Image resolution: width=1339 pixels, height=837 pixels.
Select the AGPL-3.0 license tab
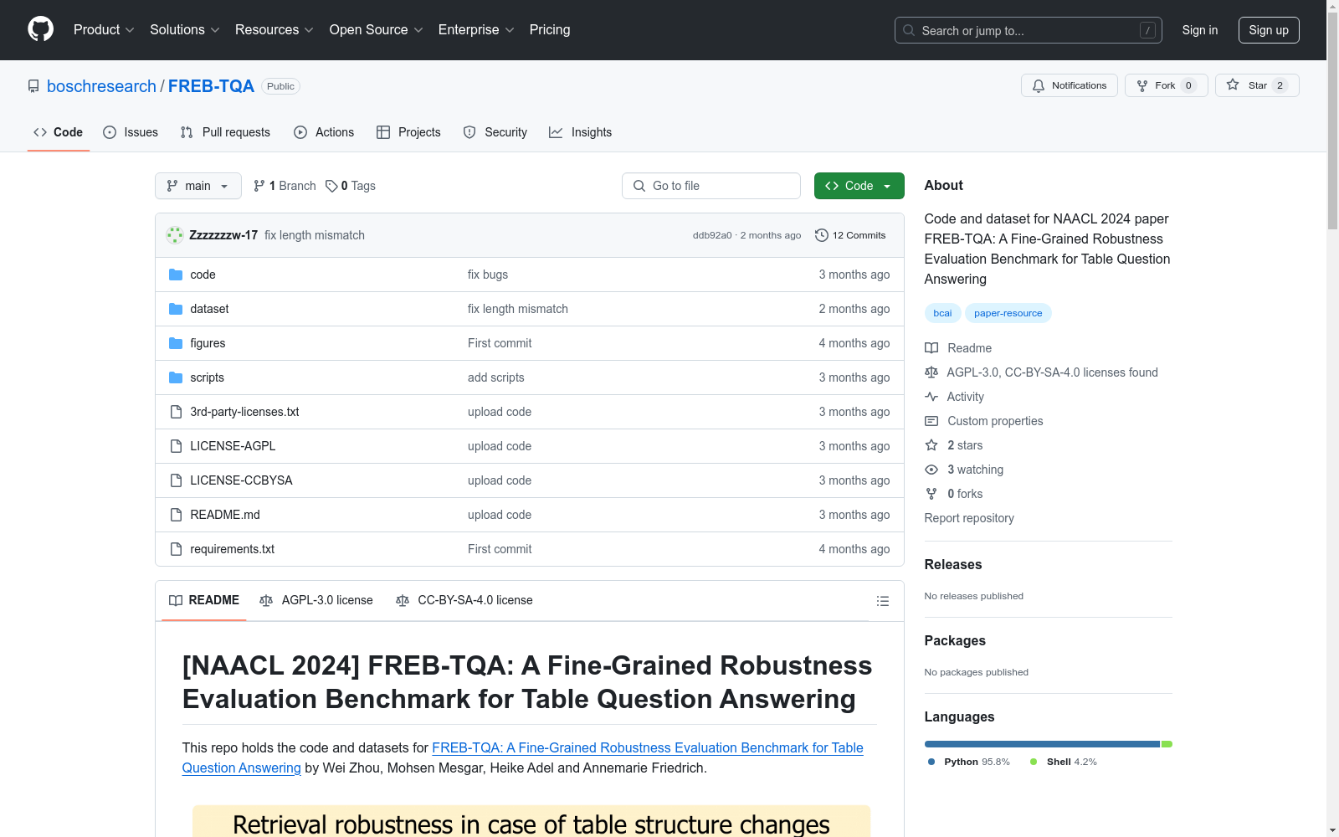316,601
